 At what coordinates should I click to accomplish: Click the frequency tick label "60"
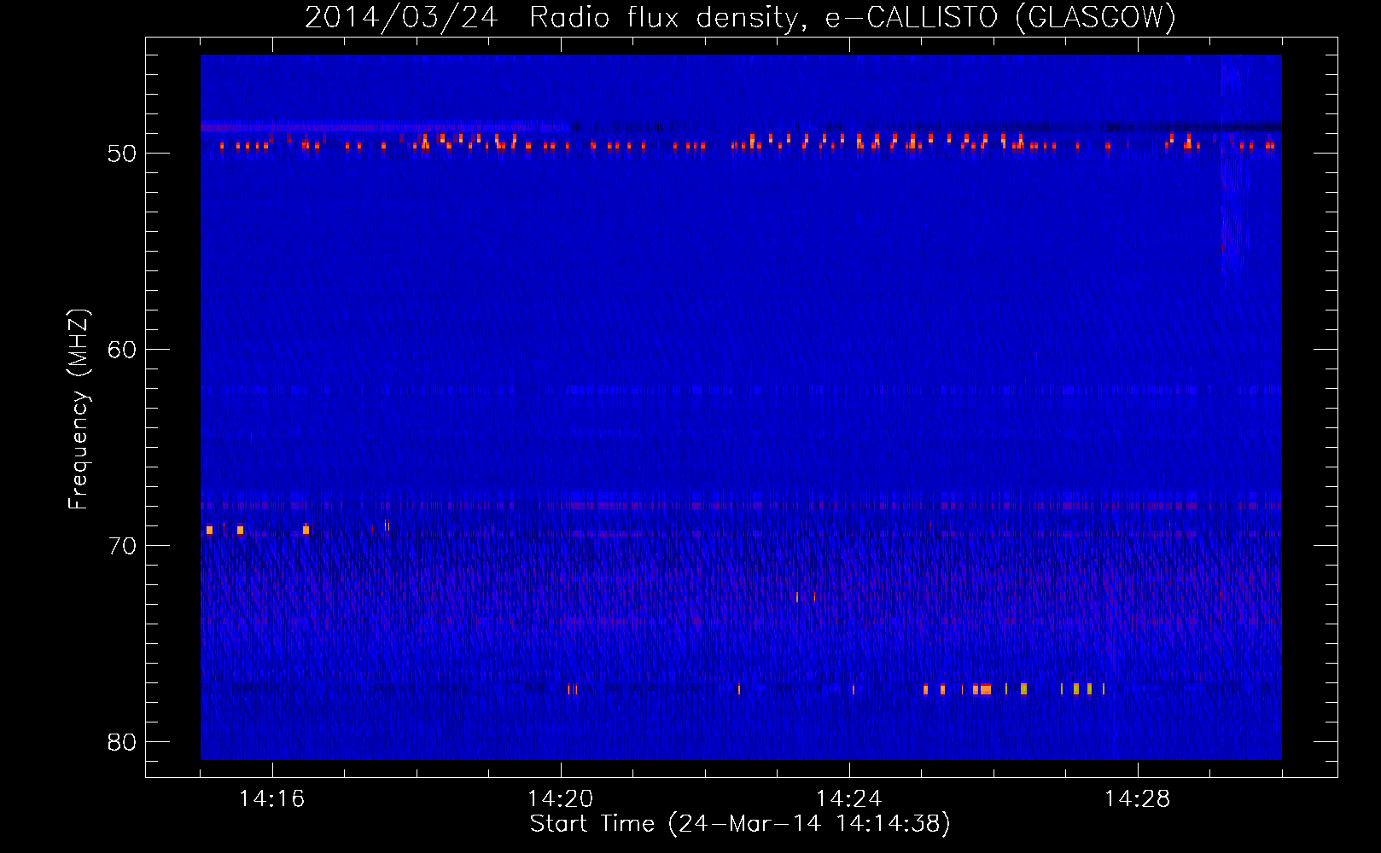pyautogui.click(x=122, y=350)
